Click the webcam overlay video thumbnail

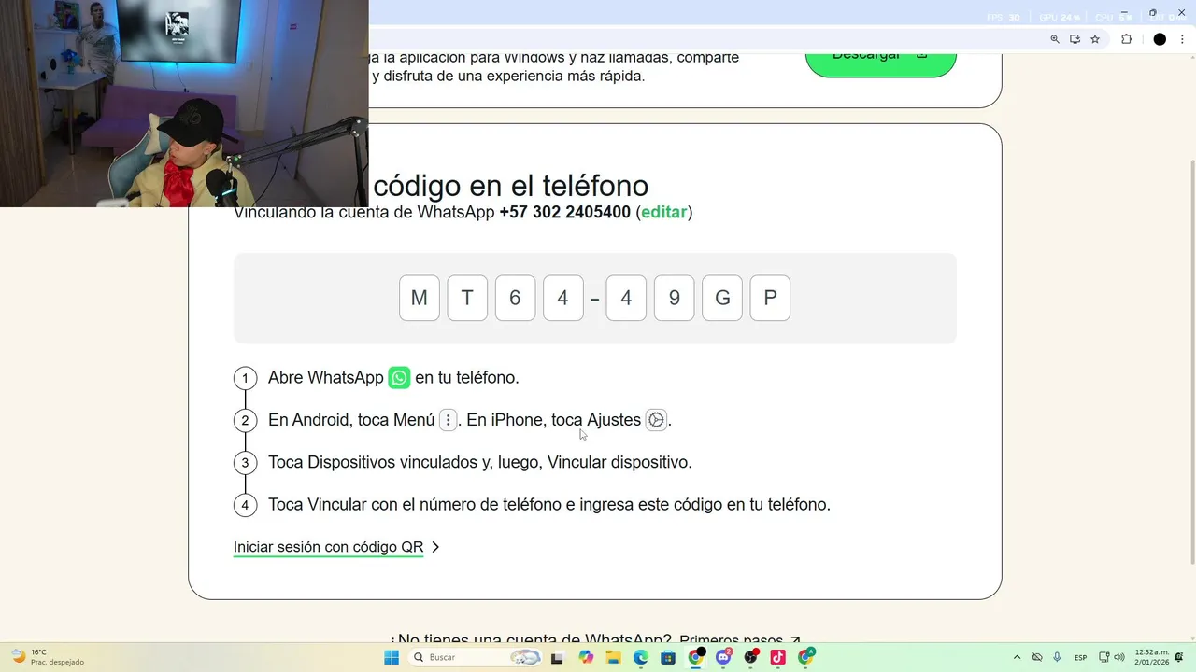pos(184,103)
